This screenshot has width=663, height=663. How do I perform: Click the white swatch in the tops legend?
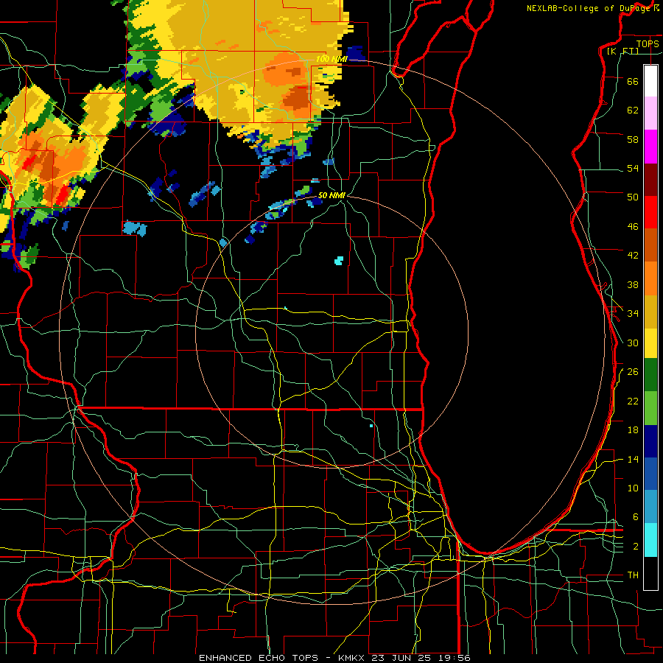click(x=650, y=81)
